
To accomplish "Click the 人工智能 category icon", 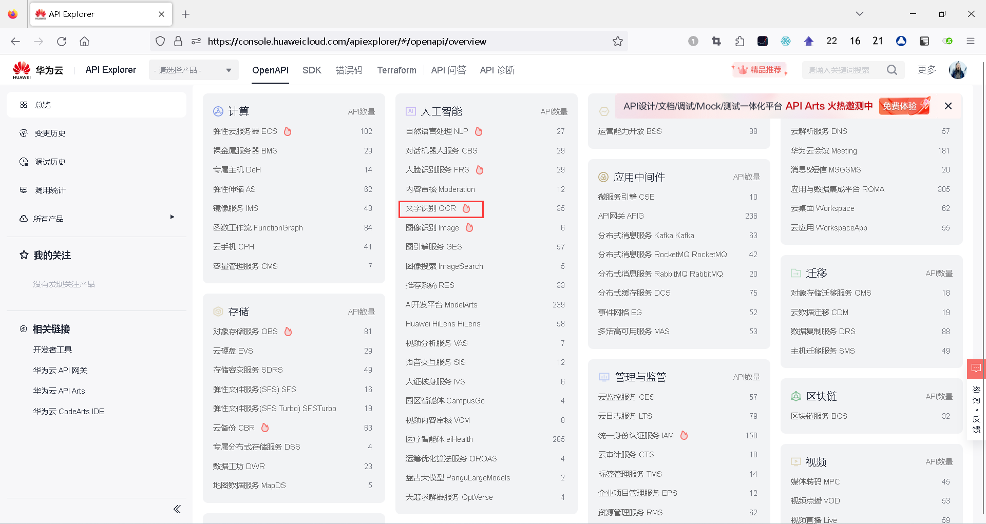I will click(410, 110).
